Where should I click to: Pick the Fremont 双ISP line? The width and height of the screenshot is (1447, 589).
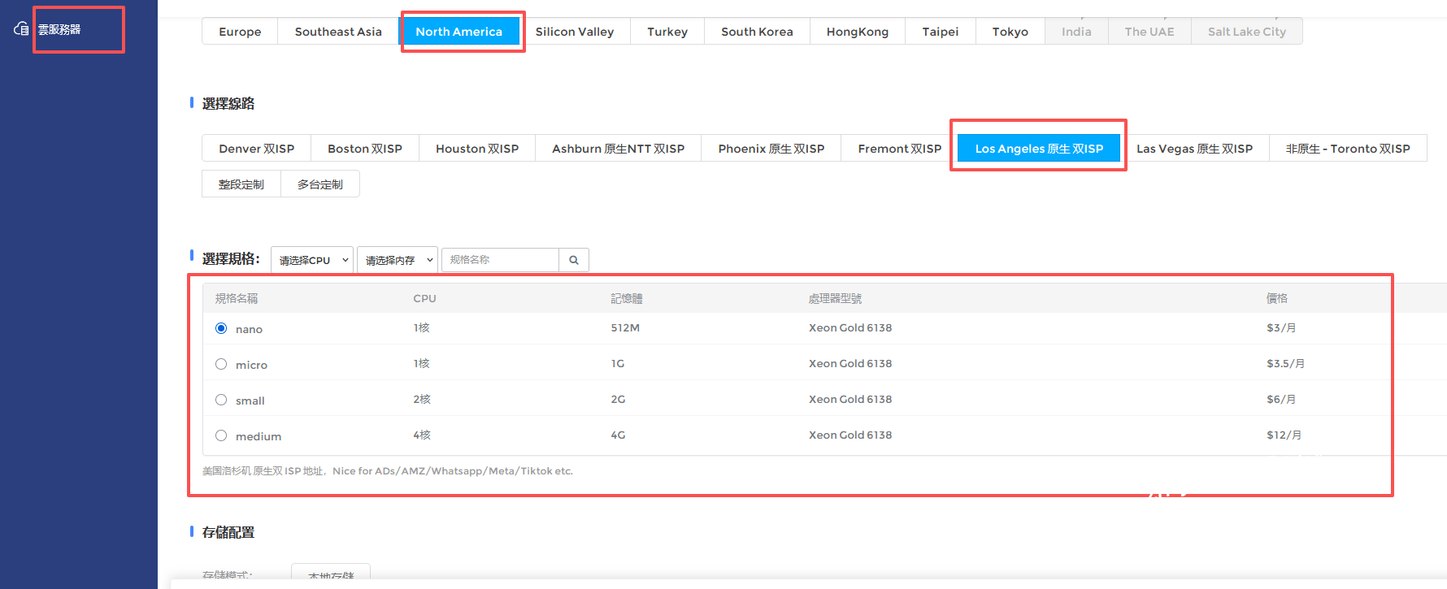(900, 149)
